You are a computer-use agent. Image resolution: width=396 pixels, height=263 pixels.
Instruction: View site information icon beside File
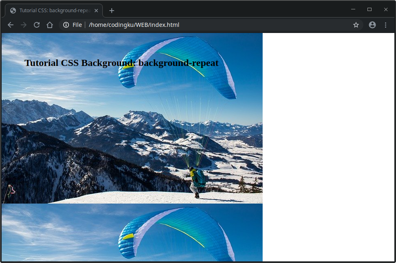66,25
